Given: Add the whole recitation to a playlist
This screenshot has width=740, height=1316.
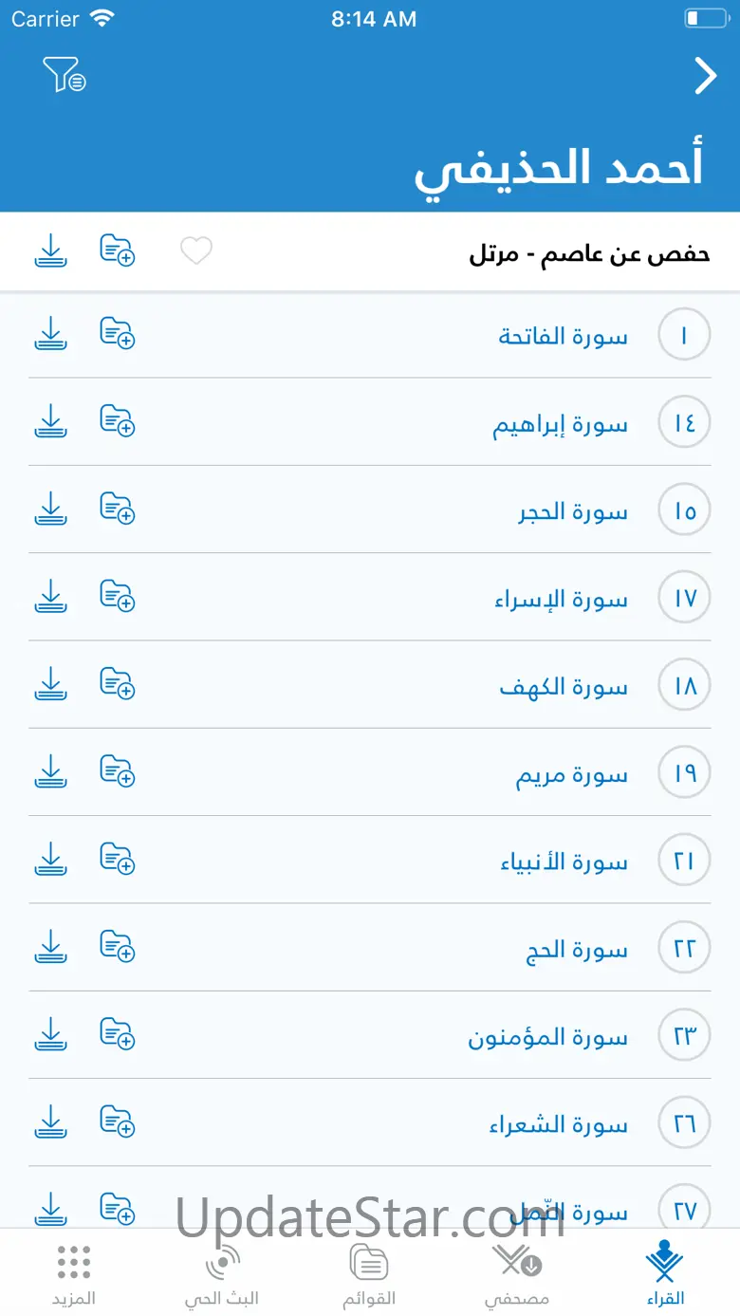Looking at the screenshot, I should tap(118, 250).
